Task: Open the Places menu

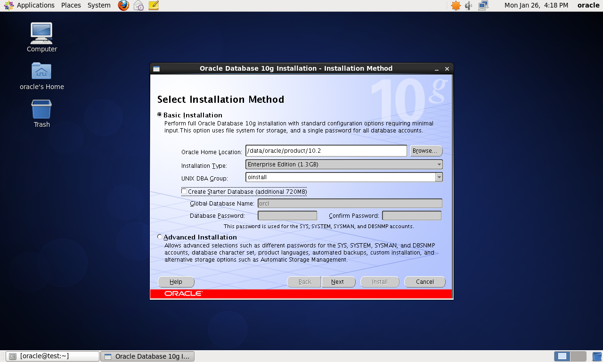Action: tap(71, 5)
